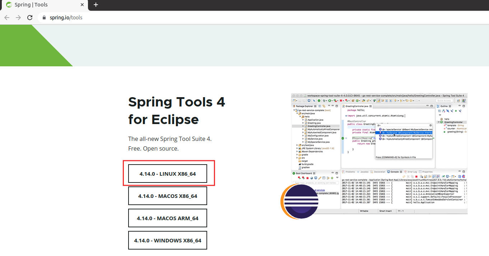Viewport: 489px width, 256px height.
Task: Click the 'Spring Tools 4' heading line
Action: pyautogui.click(x=177, y=102)
